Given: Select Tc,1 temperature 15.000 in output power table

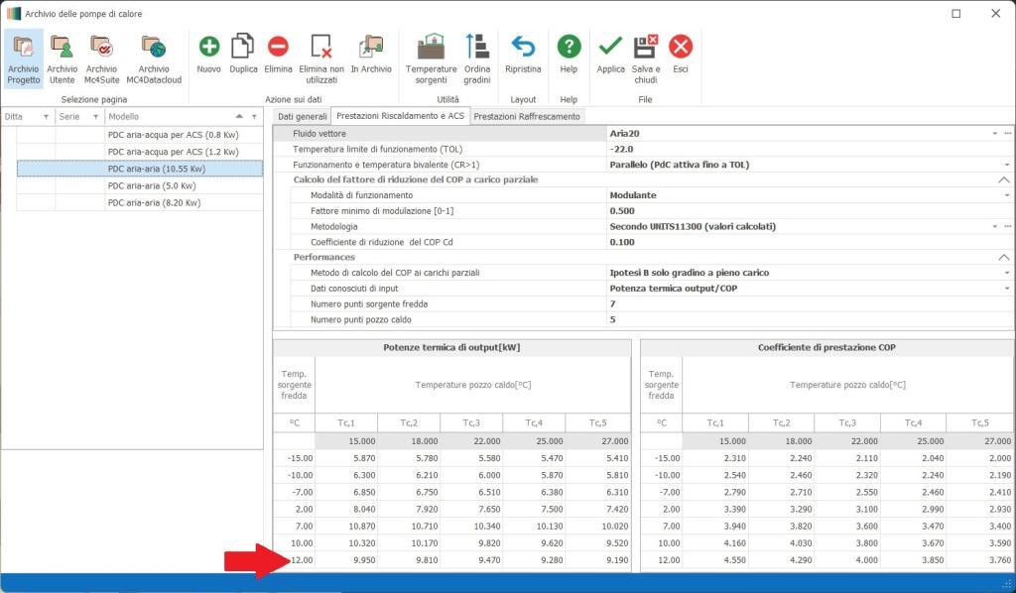Looking at the screenshot, I should click(x=346, y=441).
